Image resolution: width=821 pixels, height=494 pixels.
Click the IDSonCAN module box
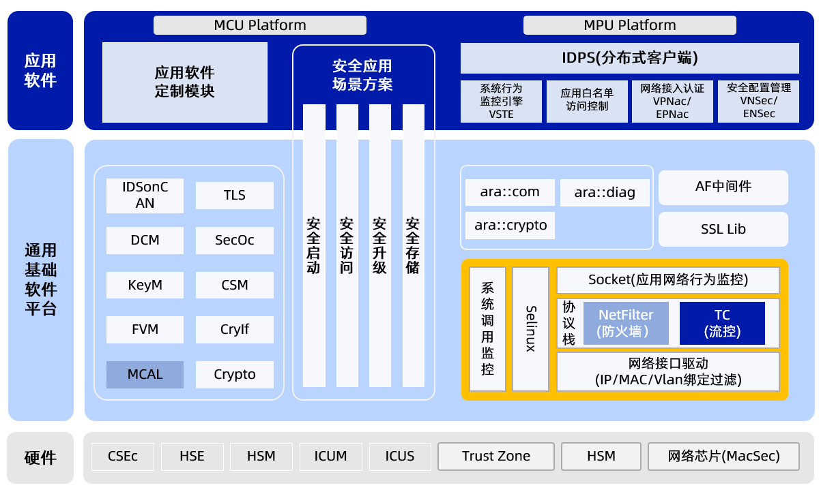145,195
